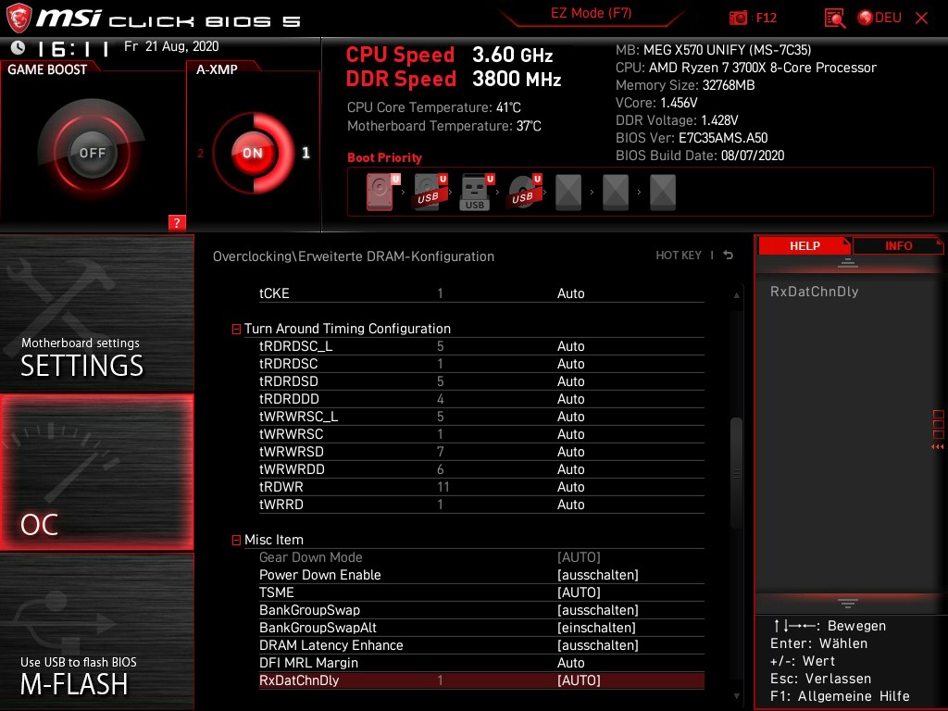The height and width of the screenshot is (711, 948).
Task: Select A-XMP profile 2
Action: [x=200, y=153]
